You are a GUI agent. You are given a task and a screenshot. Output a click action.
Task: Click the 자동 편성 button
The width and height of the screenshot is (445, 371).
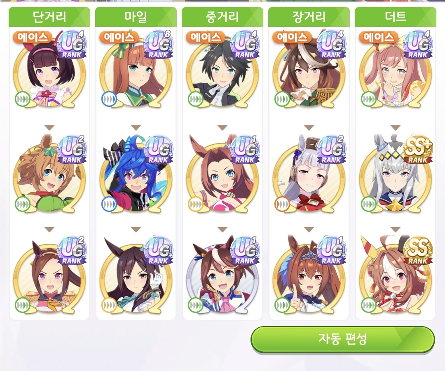[342, 339]
